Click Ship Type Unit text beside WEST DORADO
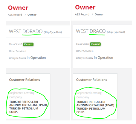The width and height of the screenshot is (136, 124). click(x=53, y=32)
